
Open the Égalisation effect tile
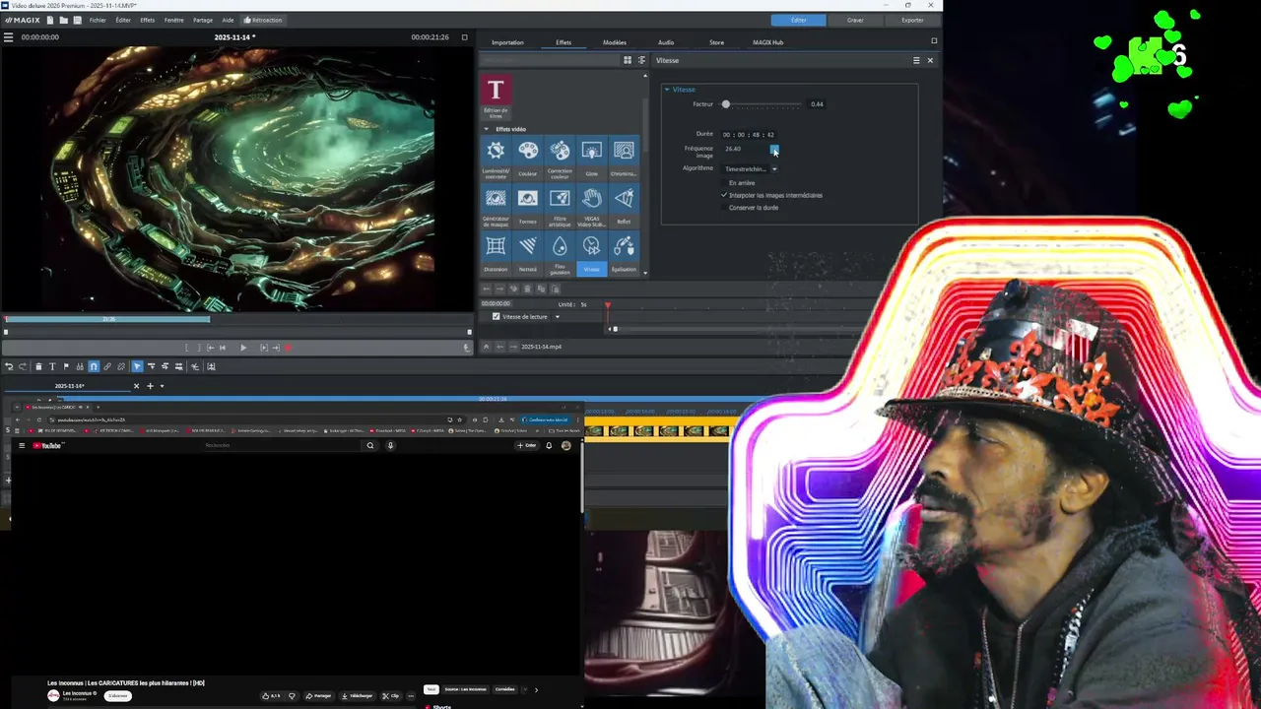point(624,253)
